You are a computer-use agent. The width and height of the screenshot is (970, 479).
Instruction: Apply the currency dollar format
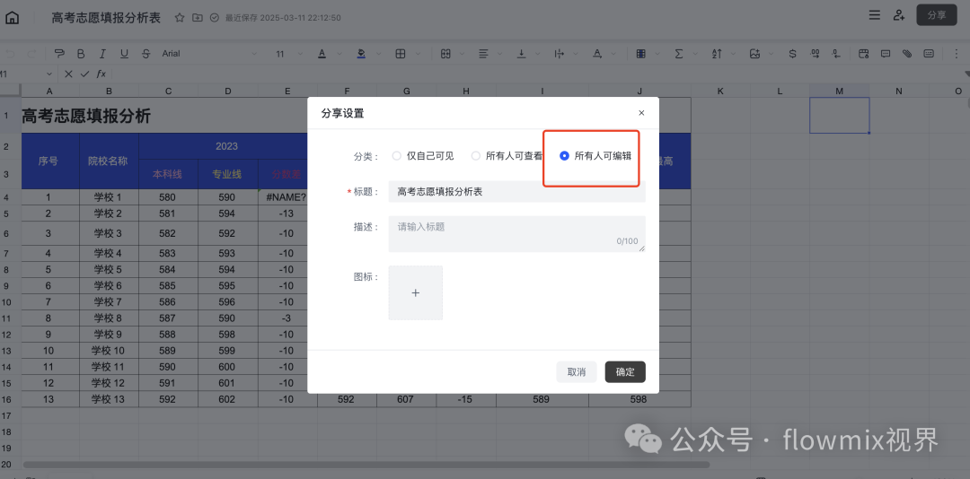[x=792, y=54]
